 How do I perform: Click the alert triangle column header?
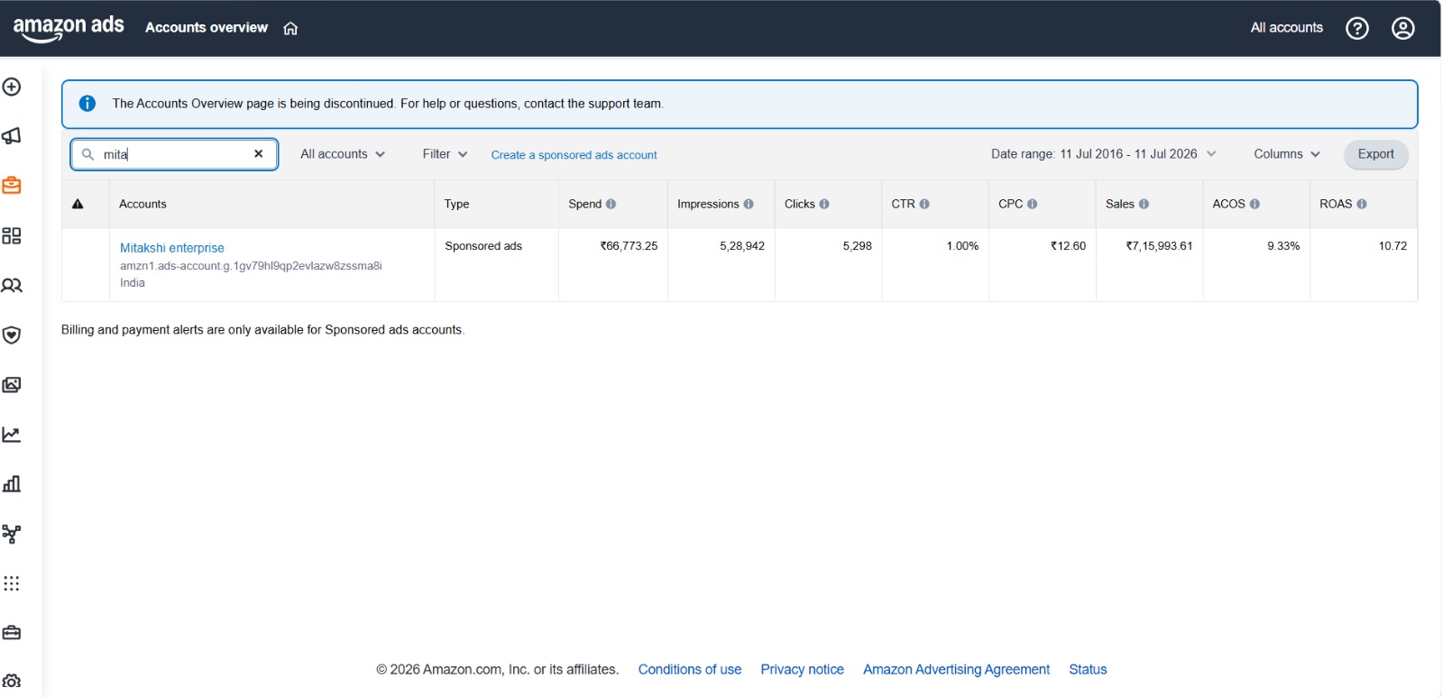point(78,204)
